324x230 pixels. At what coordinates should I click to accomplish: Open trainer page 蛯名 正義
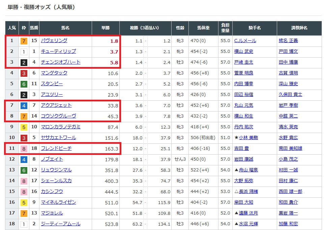(x=288, y=41)
